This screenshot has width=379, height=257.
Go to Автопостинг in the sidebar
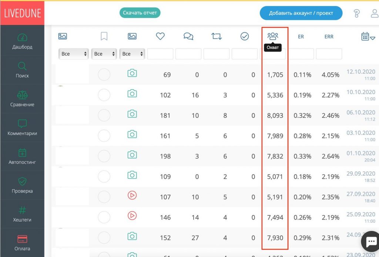[22, 157]
